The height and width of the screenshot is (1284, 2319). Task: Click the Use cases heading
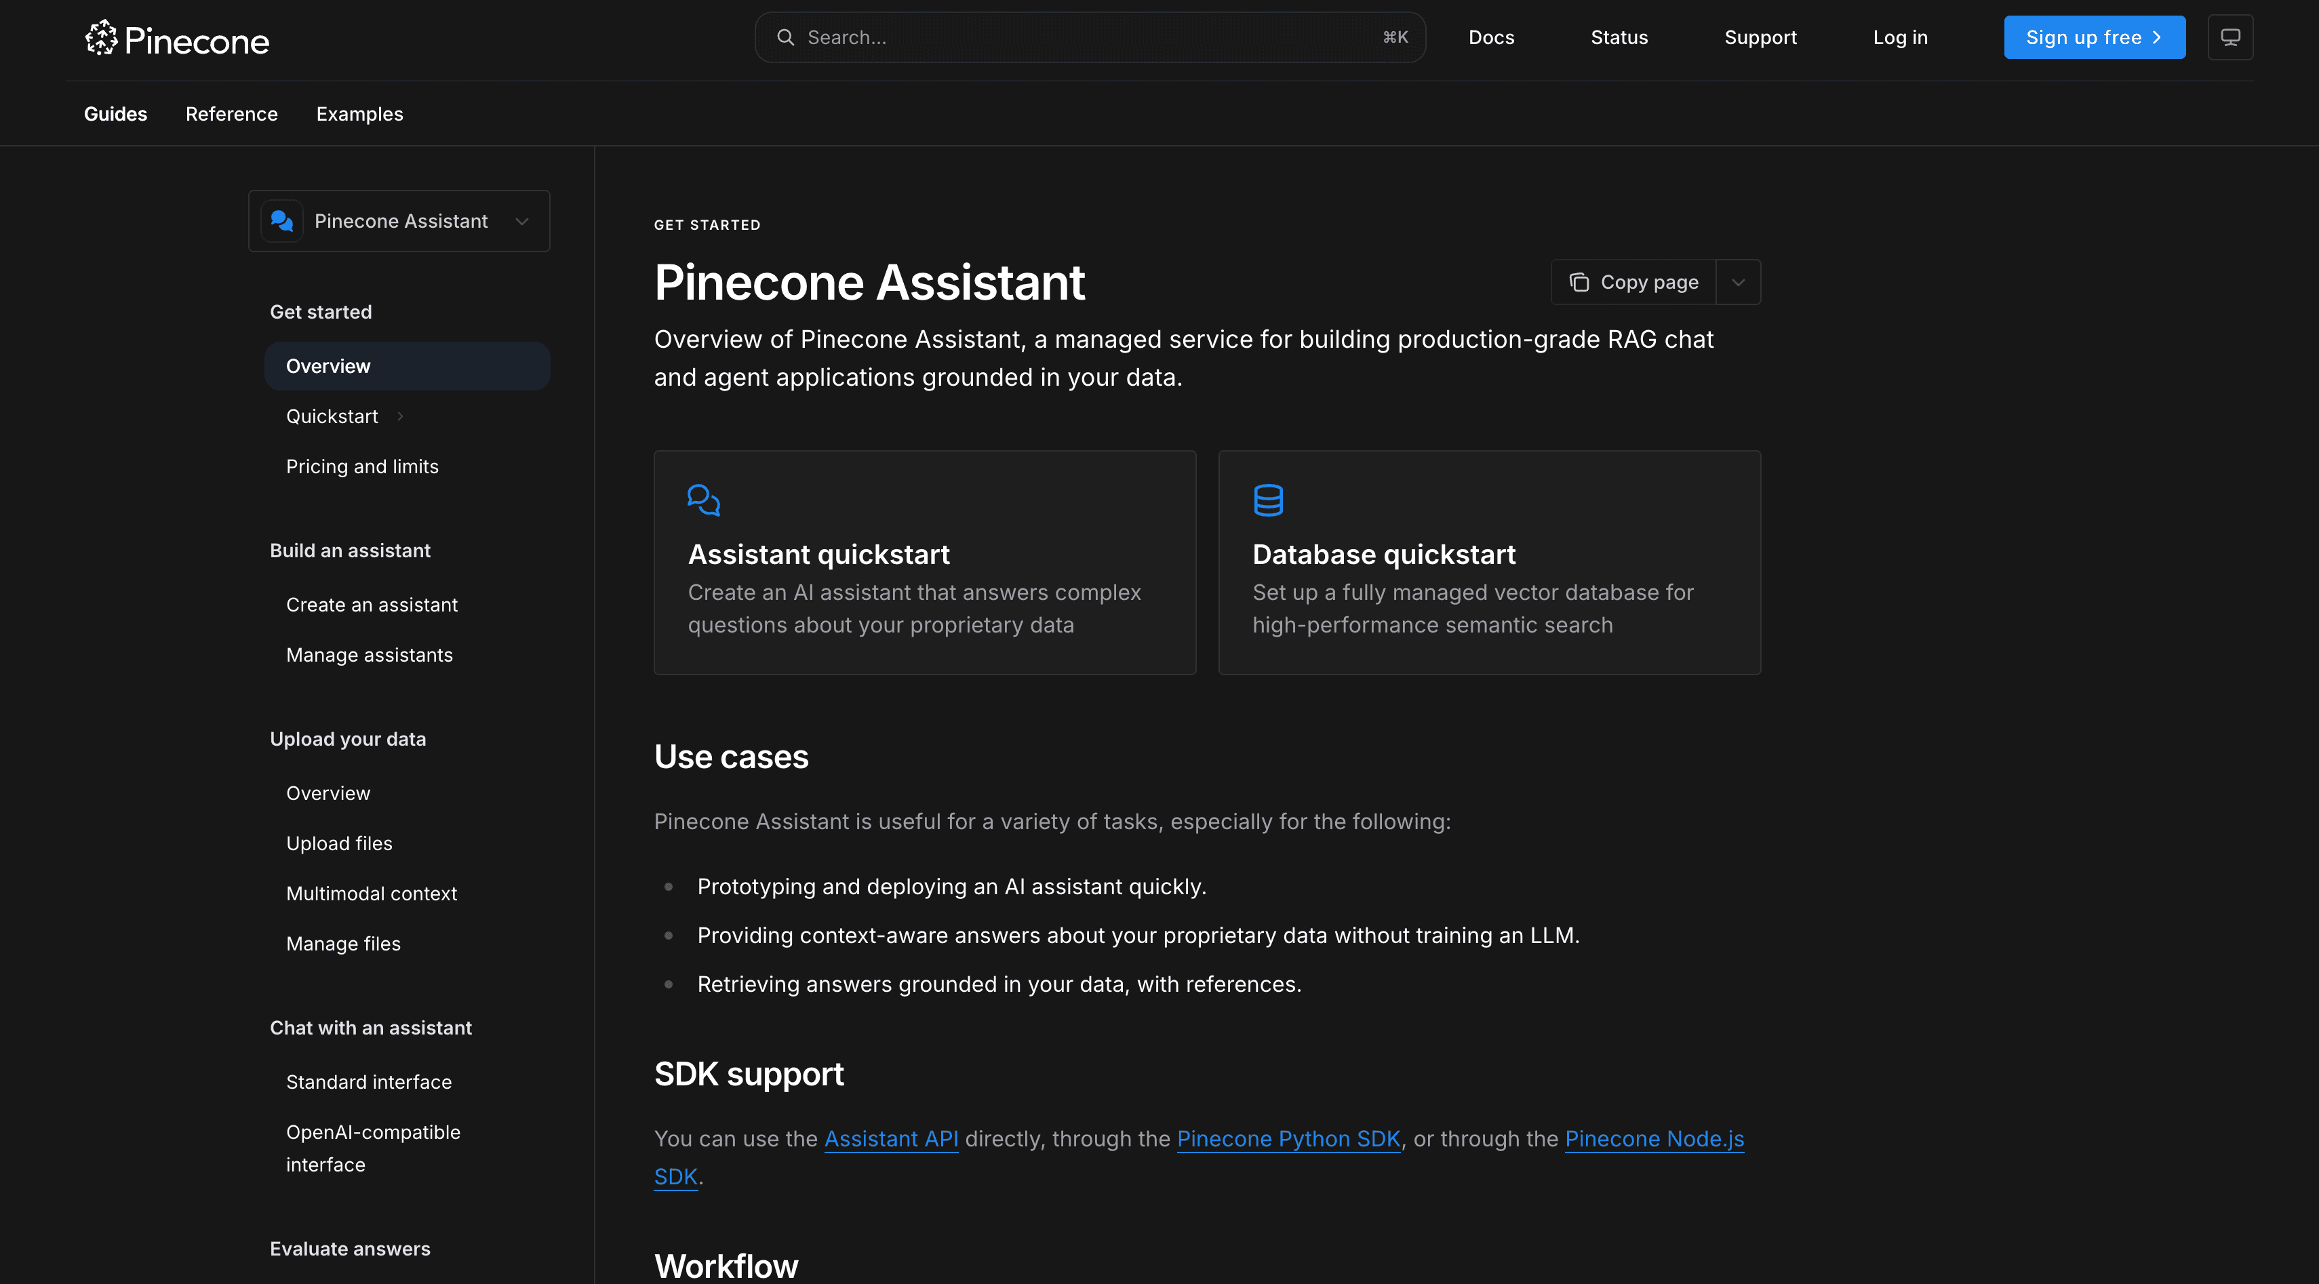pos(731,758)
